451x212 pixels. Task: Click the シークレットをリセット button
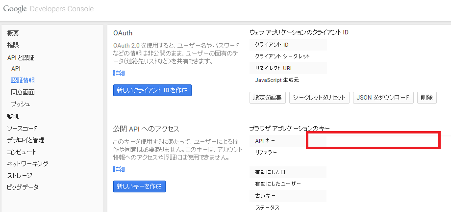pos(319,98)
